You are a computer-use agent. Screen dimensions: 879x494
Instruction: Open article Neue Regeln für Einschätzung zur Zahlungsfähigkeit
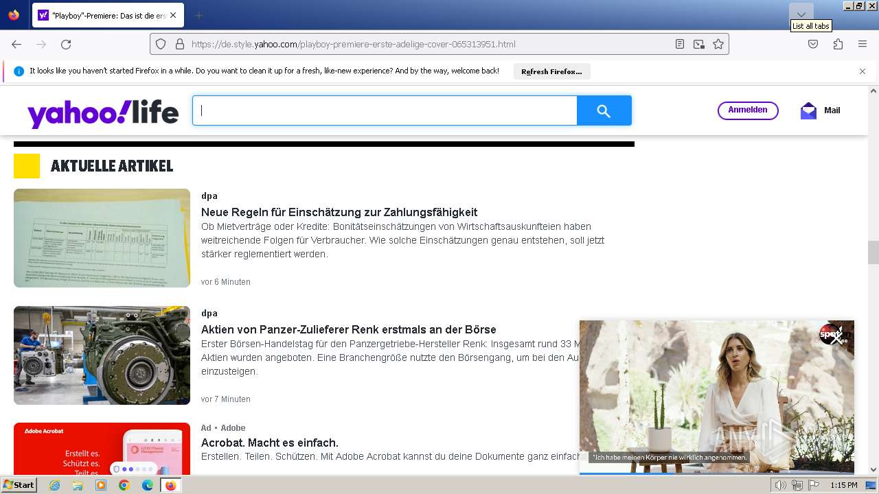click(x=339, y=212)
